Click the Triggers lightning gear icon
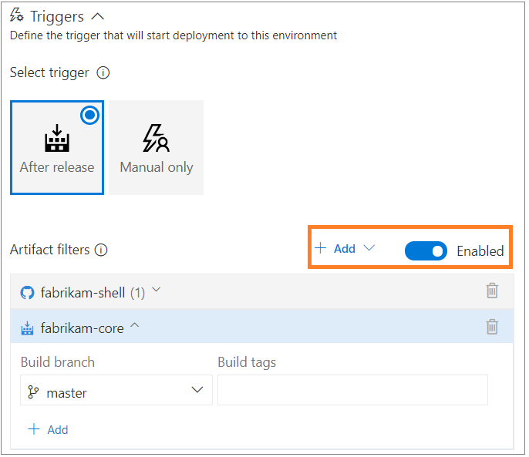Screen dimensions: 529x457 point(17,15)
